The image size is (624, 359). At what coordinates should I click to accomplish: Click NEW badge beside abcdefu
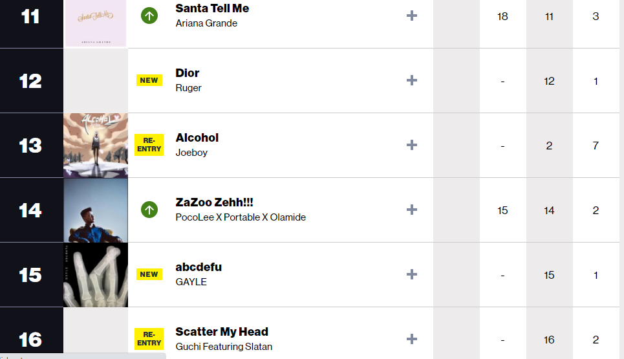tap(149, 274)
